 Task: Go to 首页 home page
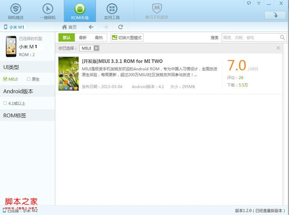tap(69, 27)
